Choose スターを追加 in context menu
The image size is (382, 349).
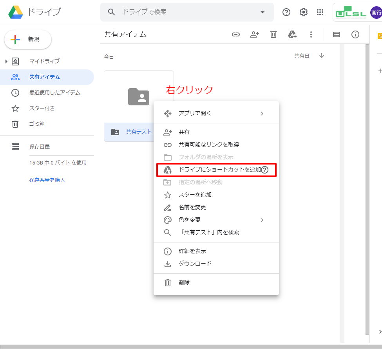tap(216, 195)
